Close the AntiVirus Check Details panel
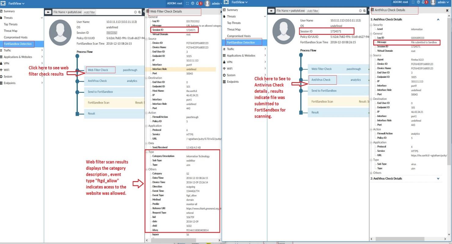452x244 pixels. pyautogui.click(x=447, y=10)
